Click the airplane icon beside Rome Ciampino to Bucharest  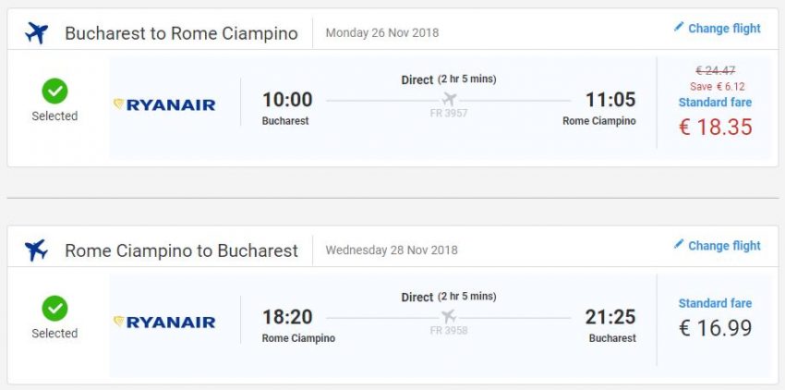(x=37, y=250)
